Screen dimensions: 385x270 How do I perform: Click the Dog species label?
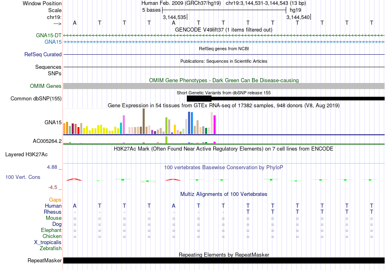pos(57,224)
